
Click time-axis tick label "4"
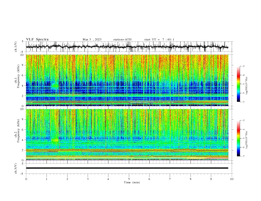[x=108, y=179]
